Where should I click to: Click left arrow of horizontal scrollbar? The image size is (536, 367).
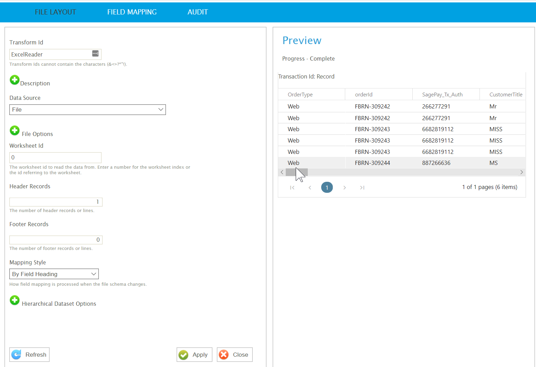tap(282, 172)
